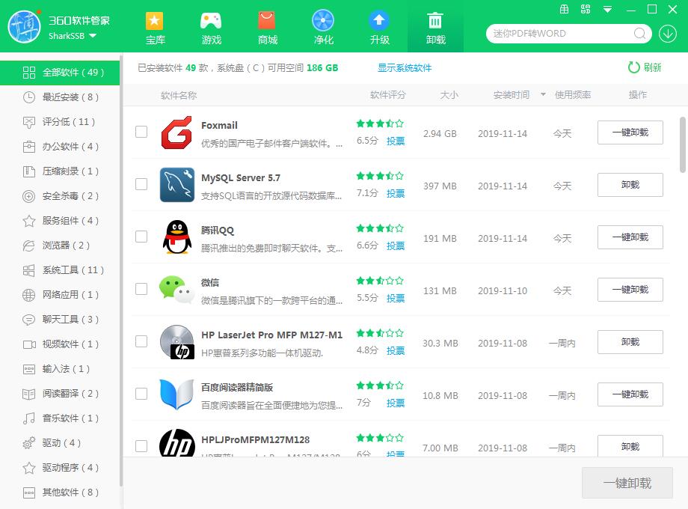Check the HP LaserJet Pro MFP checkbox
Image resolution: width=688 pixels, height=509 pixels.
[x=141, y=341]
